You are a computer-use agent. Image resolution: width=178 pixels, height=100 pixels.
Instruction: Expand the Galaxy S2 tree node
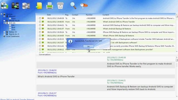click(4, 32)
